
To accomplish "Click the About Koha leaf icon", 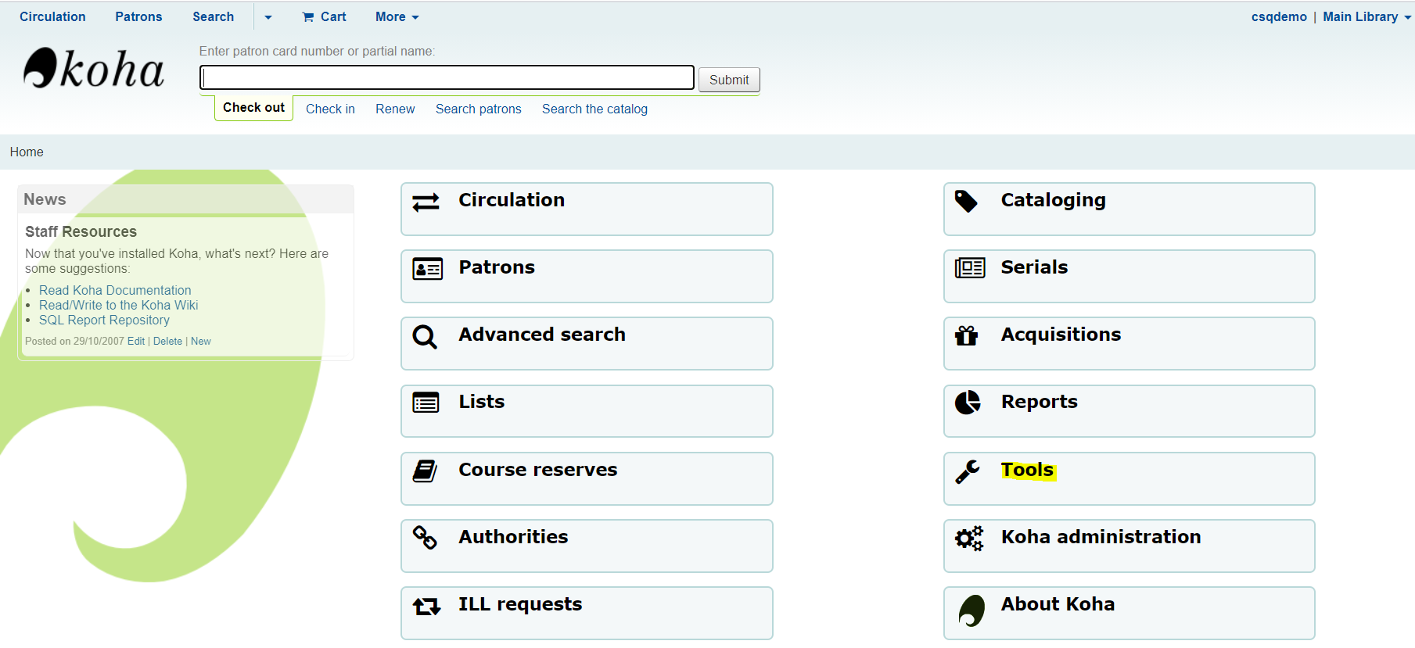I will [x=971, y=610].
